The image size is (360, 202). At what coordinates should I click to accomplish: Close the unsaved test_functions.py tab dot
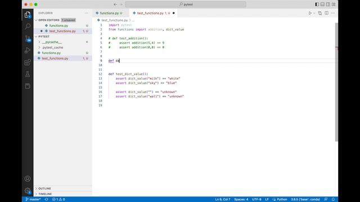pyautogui.click(x=174, y=13)
